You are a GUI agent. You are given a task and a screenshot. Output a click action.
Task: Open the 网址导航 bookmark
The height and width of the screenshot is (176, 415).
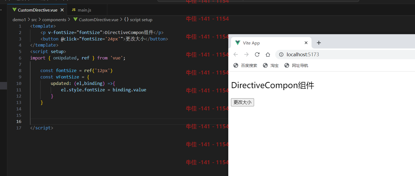(x=296, y=65)
